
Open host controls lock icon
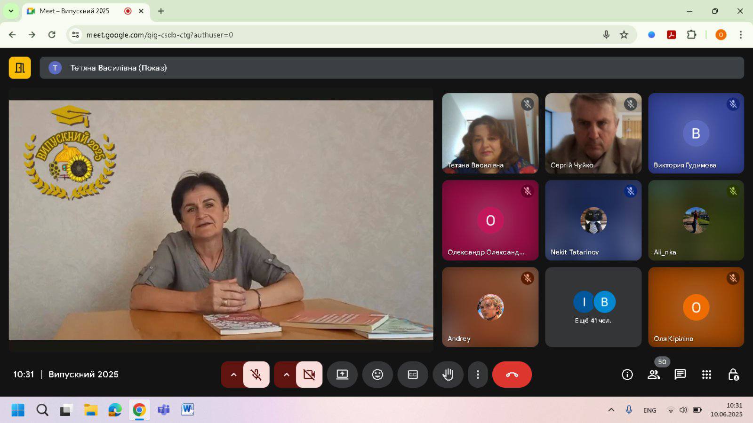pos(733,375)
